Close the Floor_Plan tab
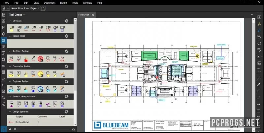This screenshot has width=264, height=133. (93, 15)
